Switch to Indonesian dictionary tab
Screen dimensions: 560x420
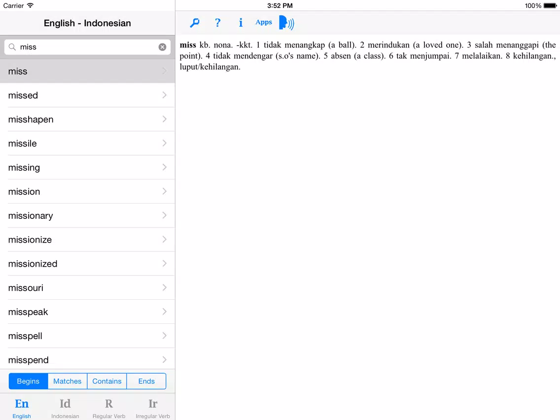66,408
